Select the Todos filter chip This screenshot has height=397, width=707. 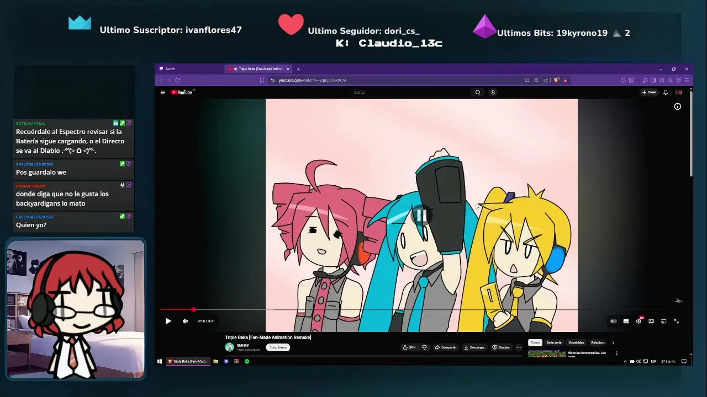click(535, 342)
